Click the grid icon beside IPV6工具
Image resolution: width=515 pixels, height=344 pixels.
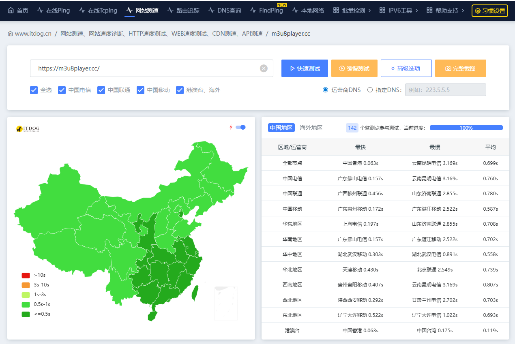pos(382,11)
